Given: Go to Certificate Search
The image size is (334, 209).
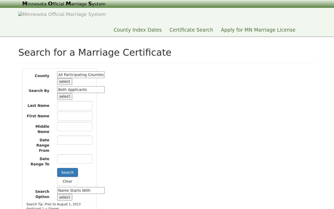Looking at the screenshot, I should 191,30.
